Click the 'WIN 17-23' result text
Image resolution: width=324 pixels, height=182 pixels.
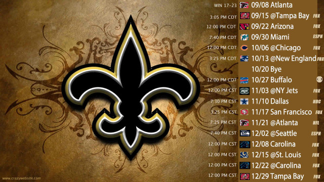click(225, 6)
